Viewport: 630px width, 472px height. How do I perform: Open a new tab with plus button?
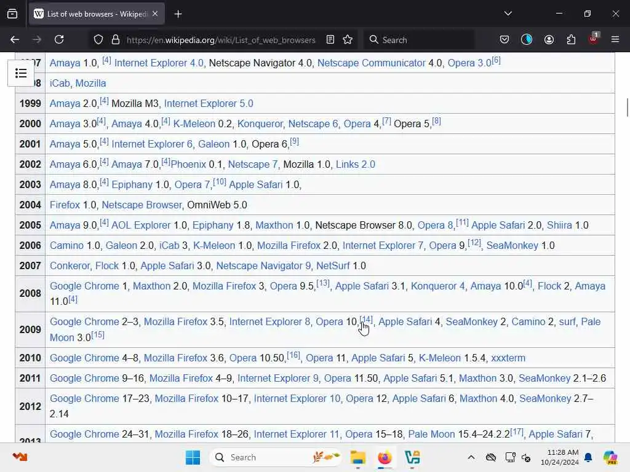(178, 14)
